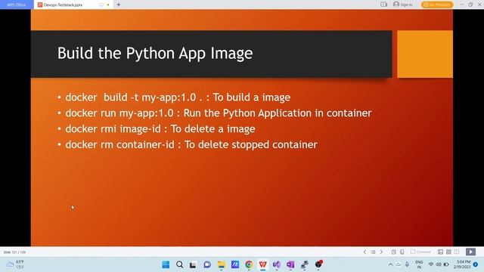Open Google Chrome from taskbar
The image size is (484, 272).
click(249, 264)
